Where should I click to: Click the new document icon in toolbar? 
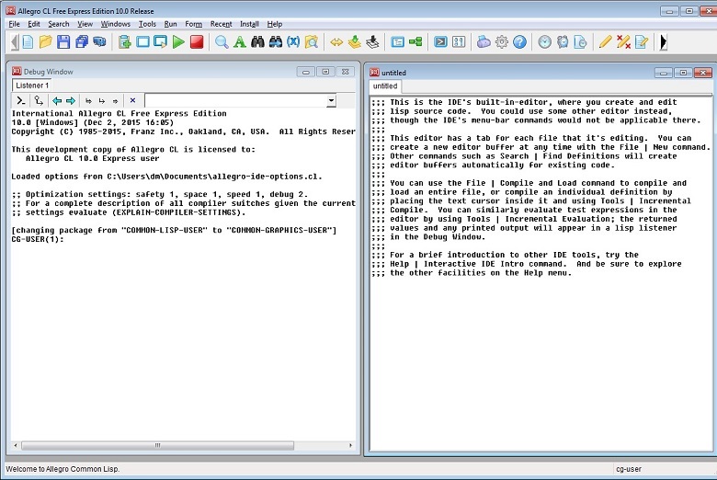click(28, 41)
